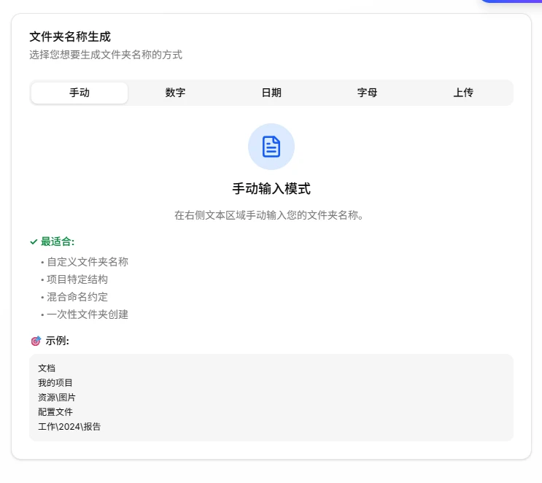Click the 一次性文件夹创建 bullet point

click(x=88, y=314)
